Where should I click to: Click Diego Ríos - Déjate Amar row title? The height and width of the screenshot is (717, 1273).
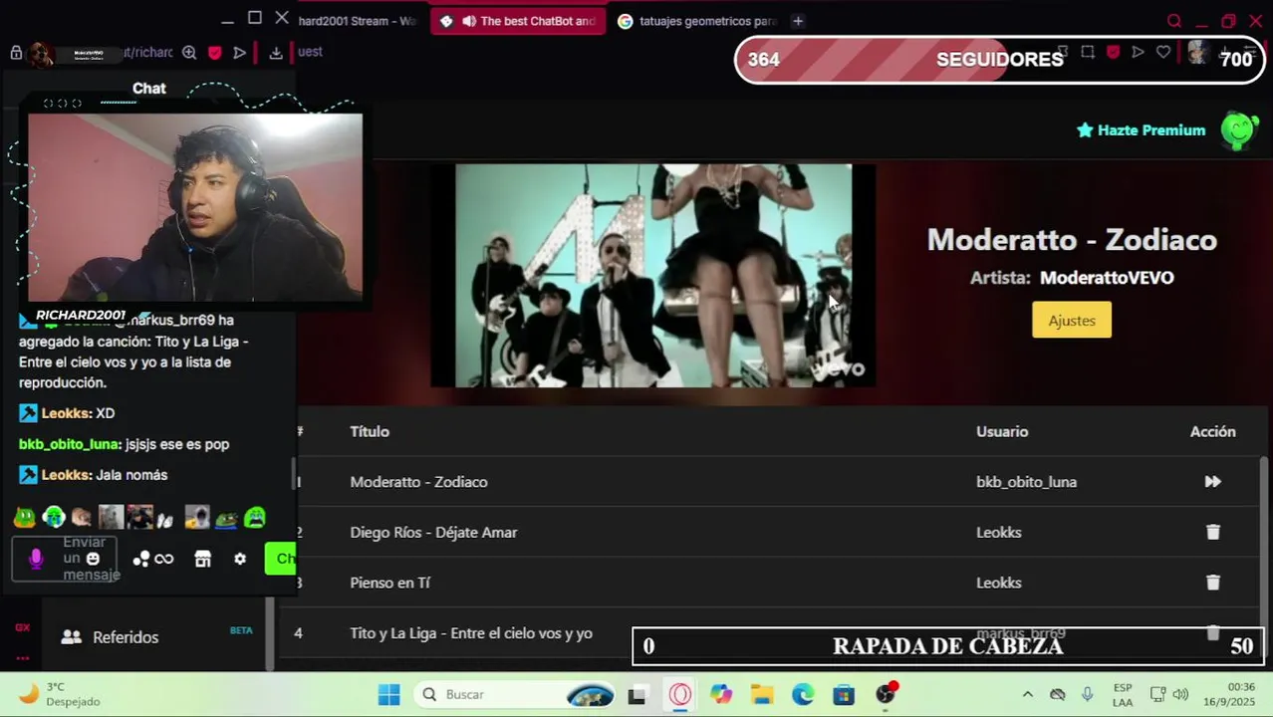click(x=433, y=533)
